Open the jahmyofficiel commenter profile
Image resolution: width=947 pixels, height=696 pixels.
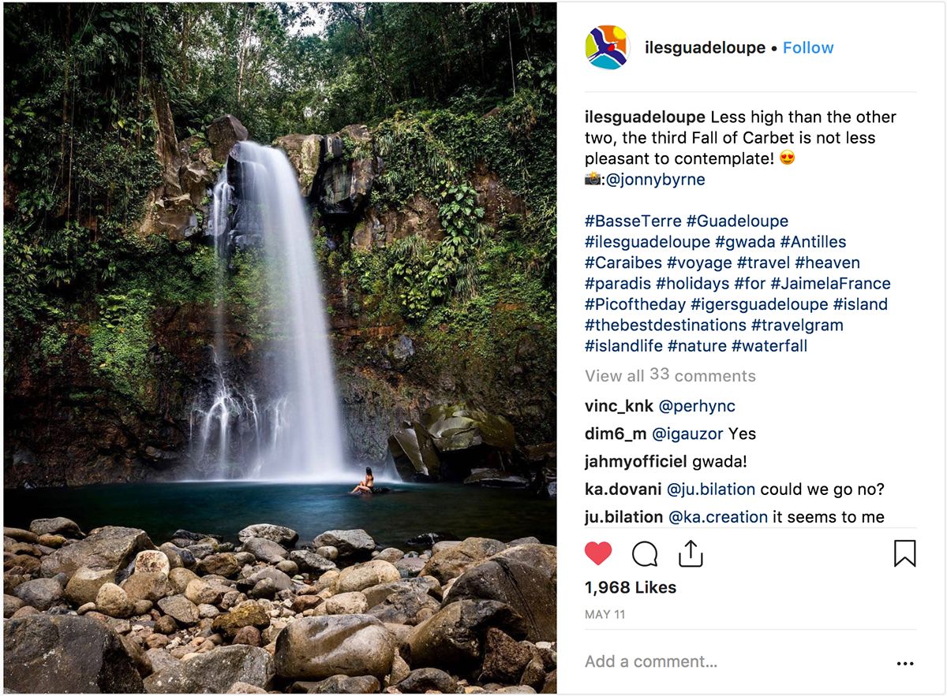[636, 461]
